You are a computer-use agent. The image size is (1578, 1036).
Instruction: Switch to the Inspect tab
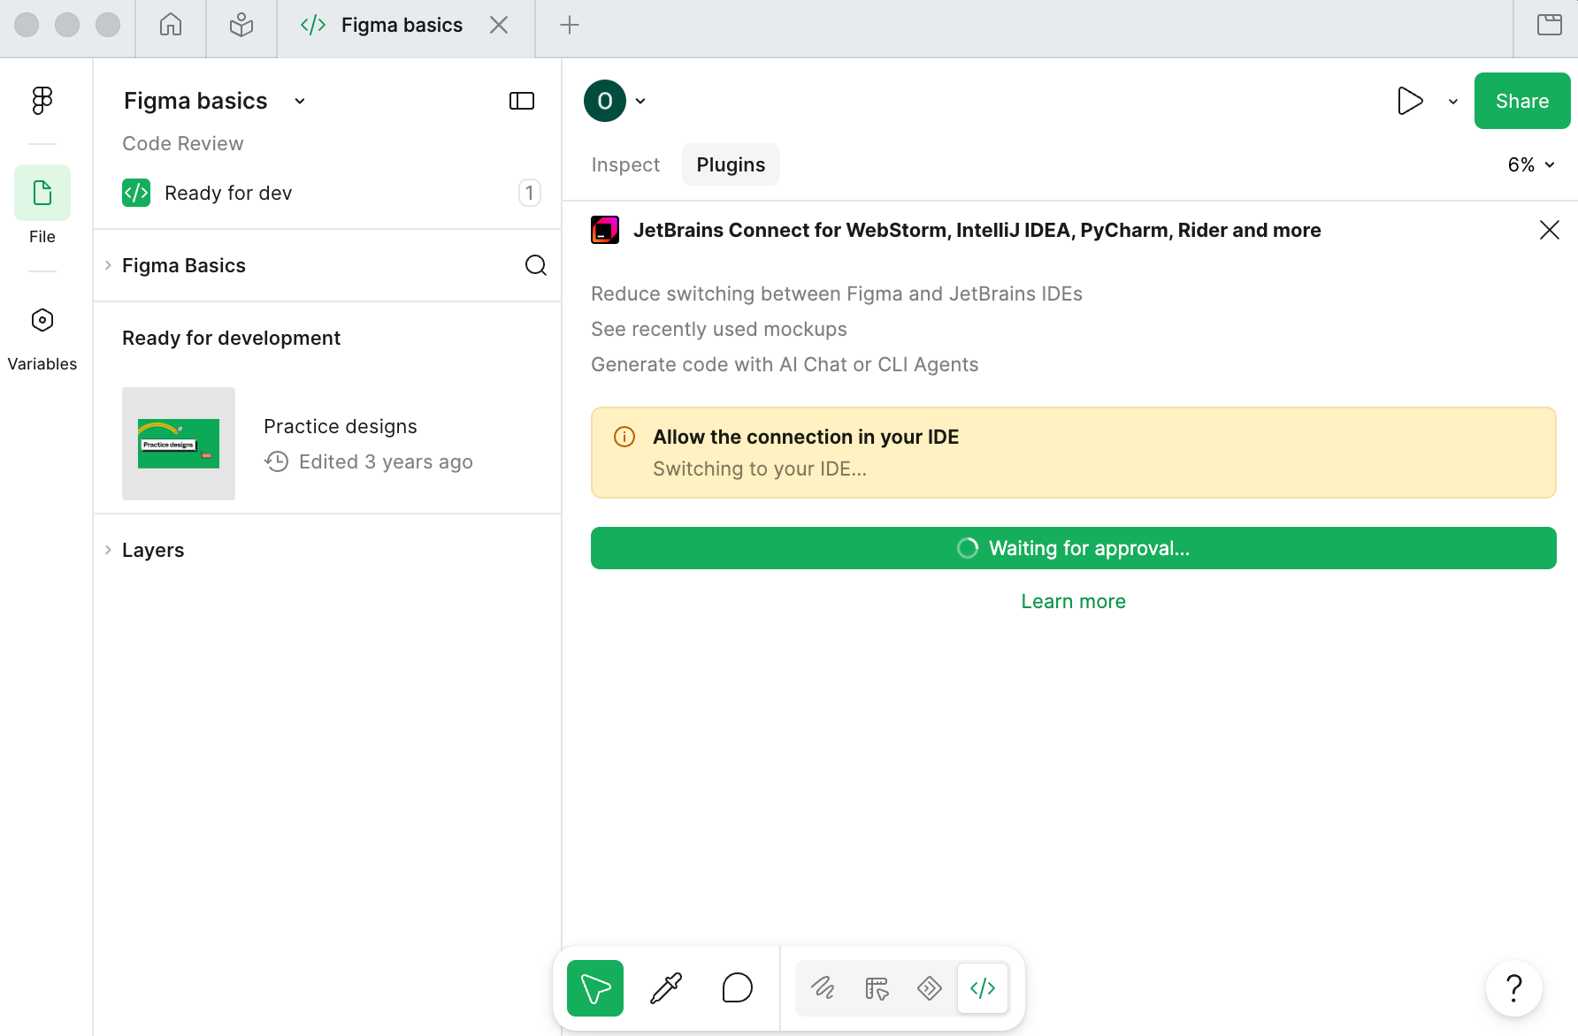[x=625, y=164]
